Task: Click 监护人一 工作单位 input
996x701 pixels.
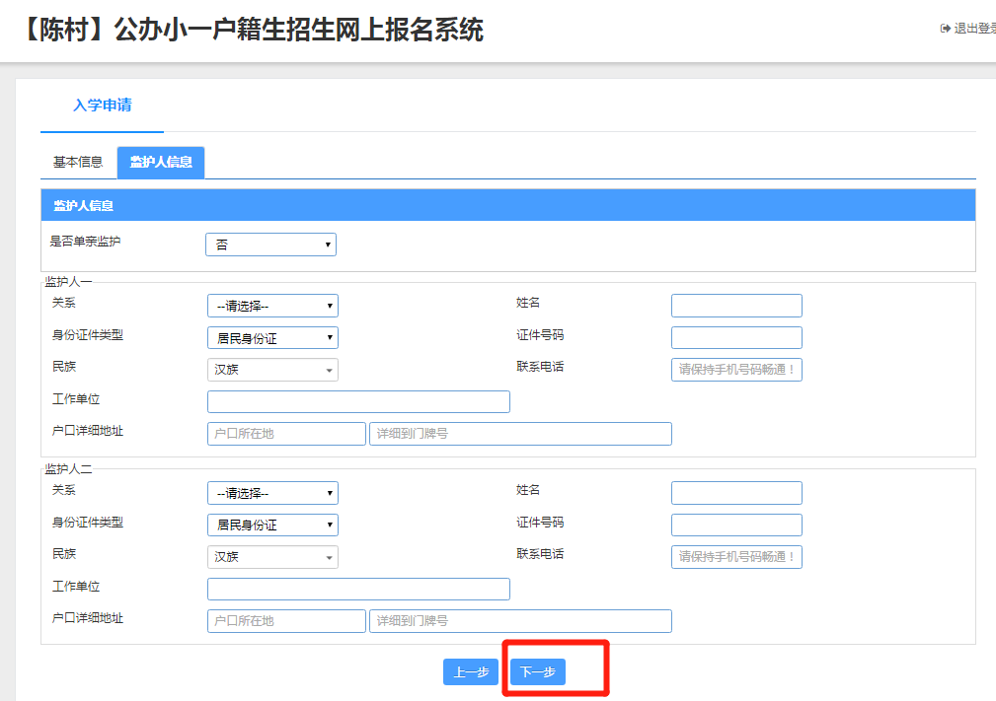Action: click(358, 401)
